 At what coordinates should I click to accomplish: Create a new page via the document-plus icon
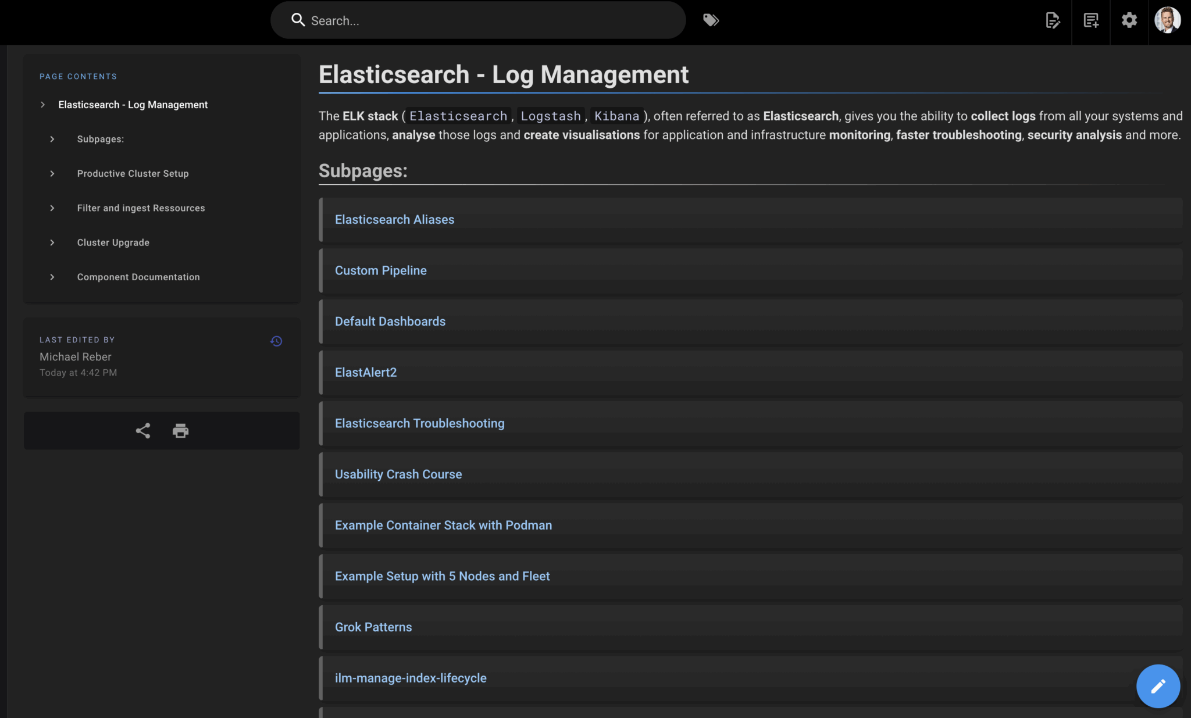1091,22
